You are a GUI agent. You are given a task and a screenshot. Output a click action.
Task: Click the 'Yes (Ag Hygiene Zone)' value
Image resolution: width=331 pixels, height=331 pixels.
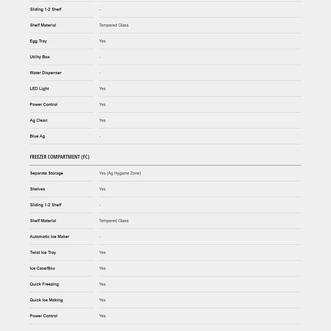click(x=120, y=173)
